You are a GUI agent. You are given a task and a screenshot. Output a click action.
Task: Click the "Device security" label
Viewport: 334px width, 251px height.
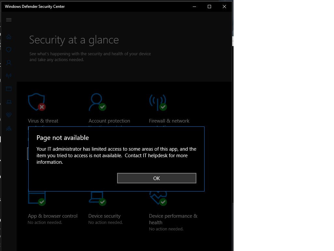(104, 216)
